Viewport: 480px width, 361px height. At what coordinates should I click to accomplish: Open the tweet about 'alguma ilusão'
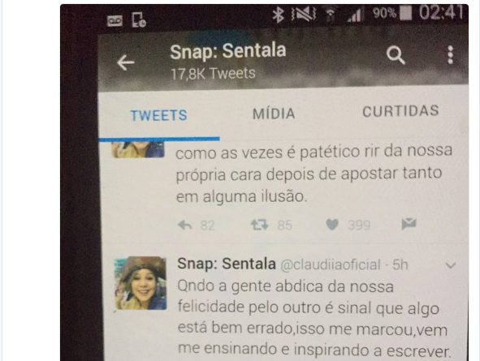(314, 174)
